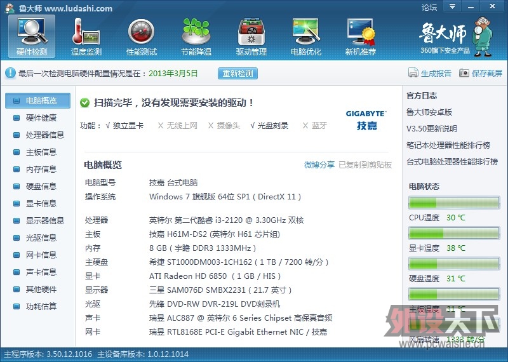Click the CPU温度 30 ℃ reading
Image resolution: width=508 pixels, height=362 pixels.
(456, 217)
